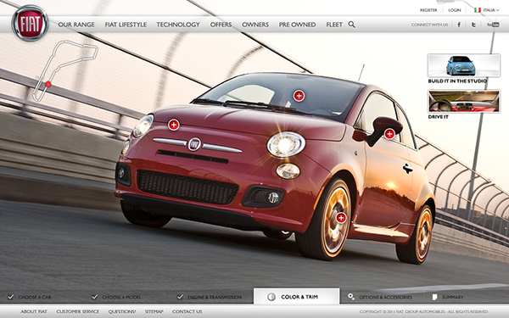Click the plus hotspot on front wheel

pos(341,218)
